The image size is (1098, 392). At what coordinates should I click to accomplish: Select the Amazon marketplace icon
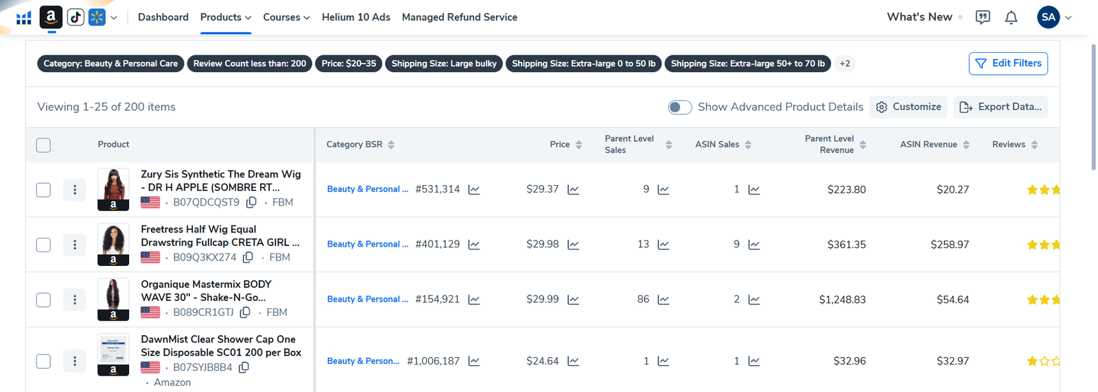[x=51, y=17]
